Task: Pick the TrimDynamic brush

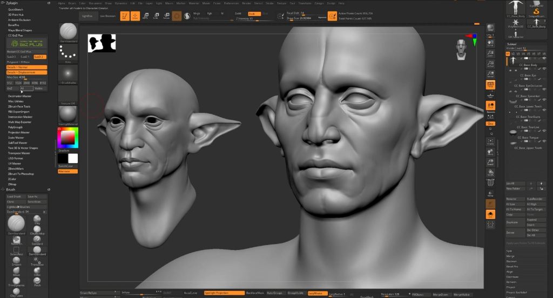Action: pyautogui.click(x=16, y=281)
